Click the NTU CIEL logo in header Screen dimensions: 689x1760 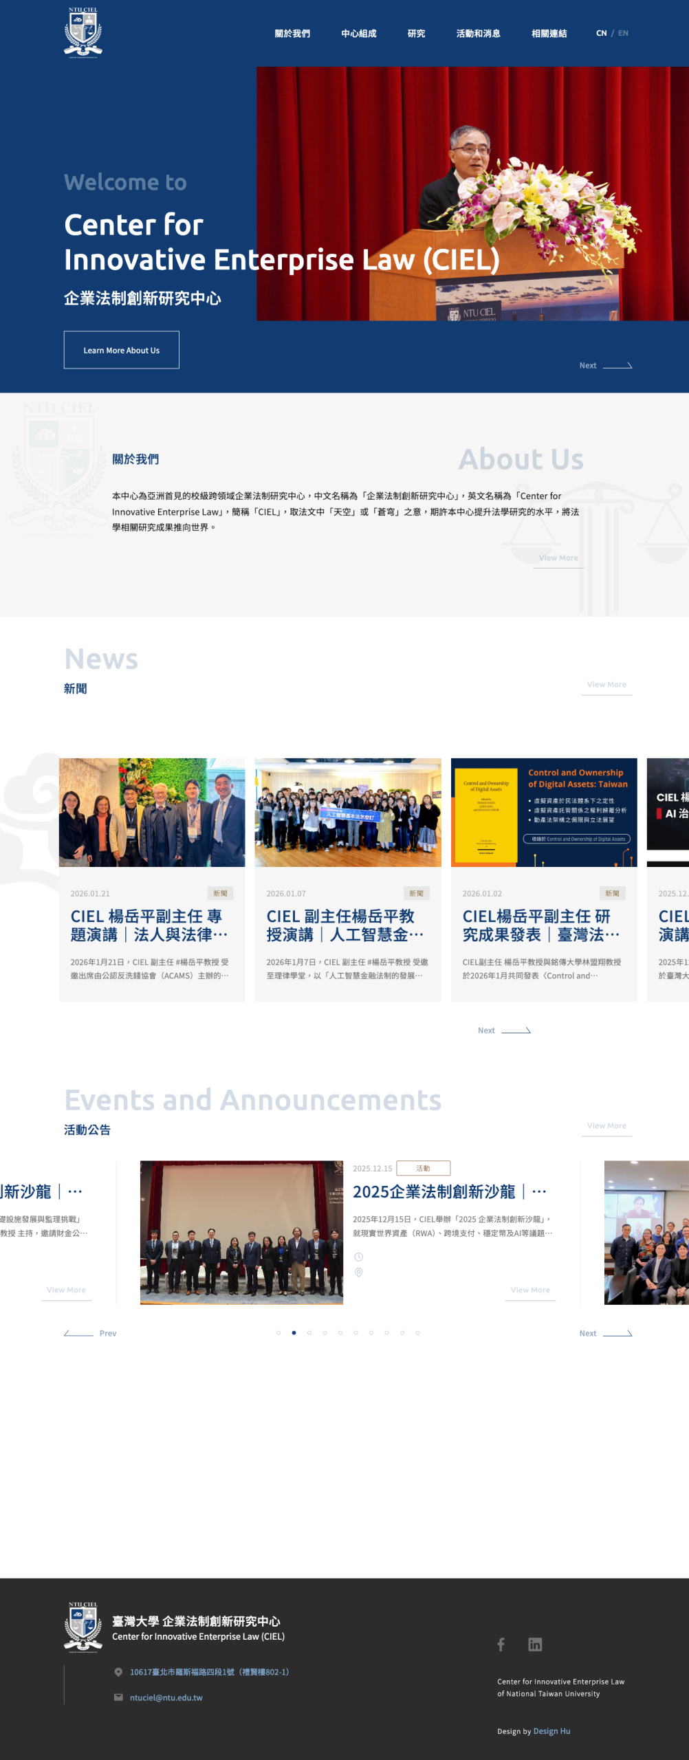[83, 32]
